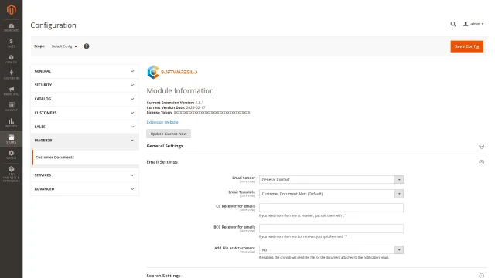Click the Module Information heading

tap(180, 91)
